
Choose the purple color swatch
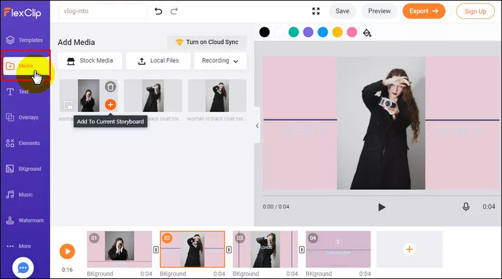click(x=308, y=32)
